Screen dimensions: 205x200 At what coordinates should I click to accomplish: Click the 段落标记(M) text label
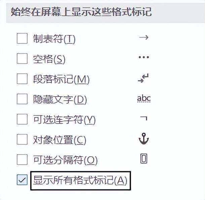click(61, 79)
